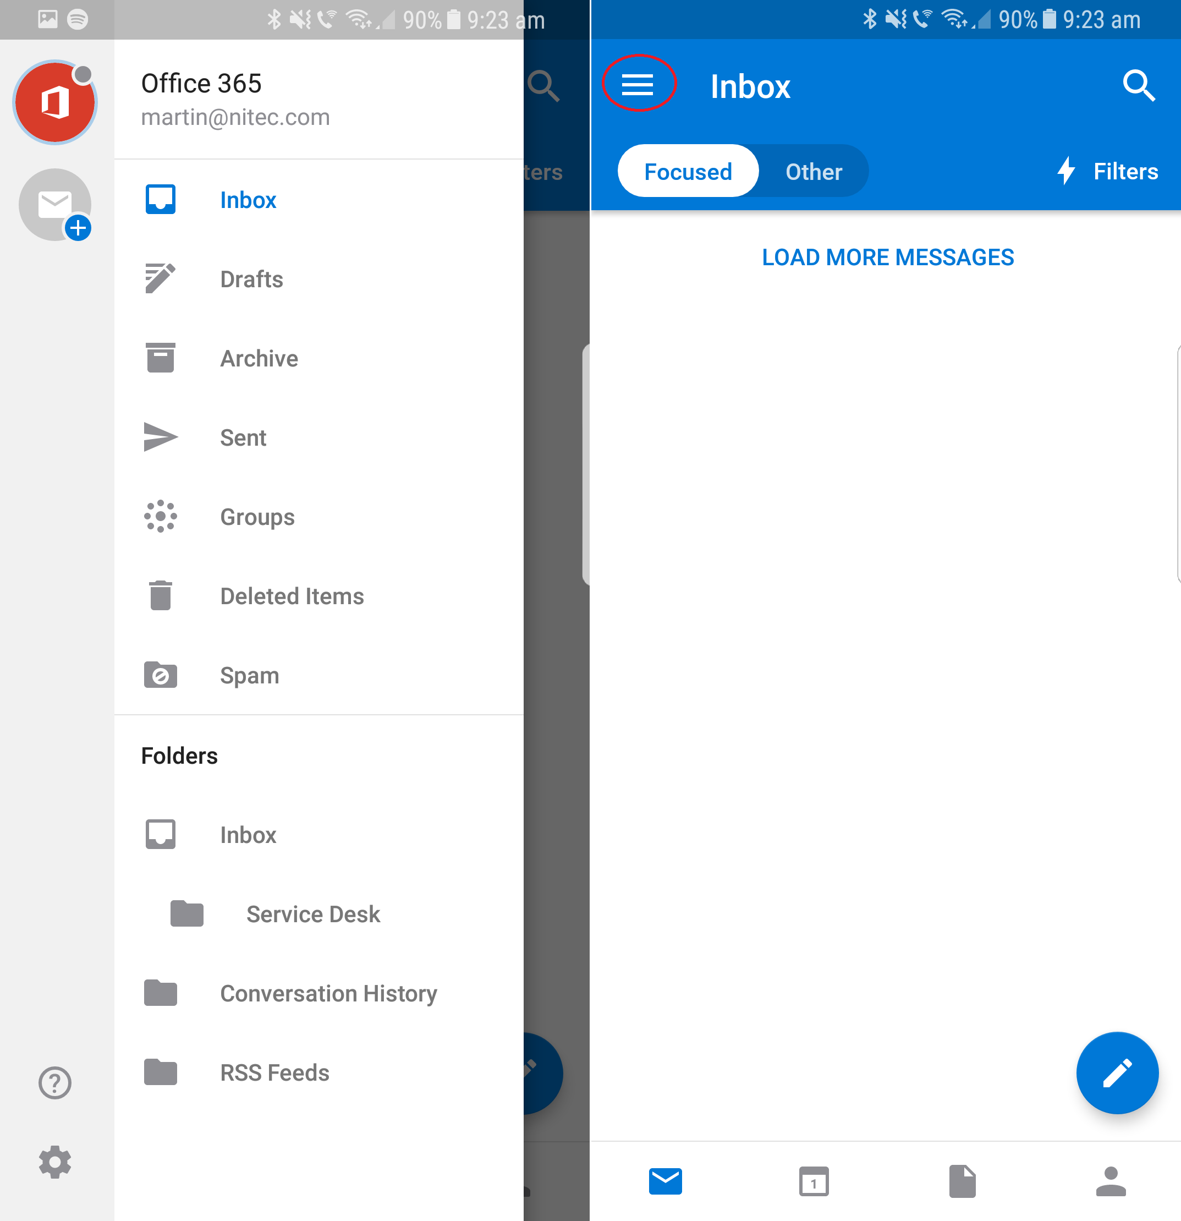Open the Conversation History folder

coord(328,993)
